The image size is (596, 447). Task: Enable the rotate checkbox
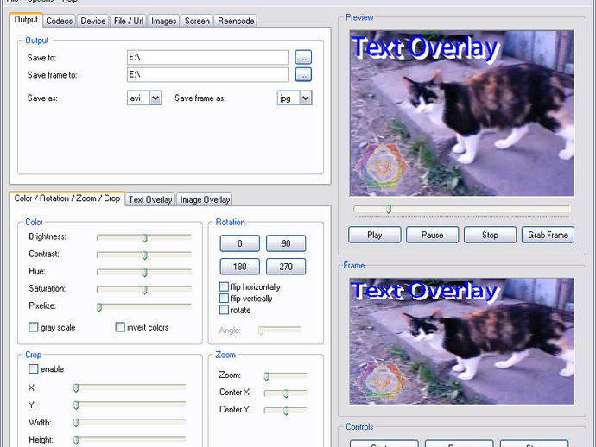point(225,310)
